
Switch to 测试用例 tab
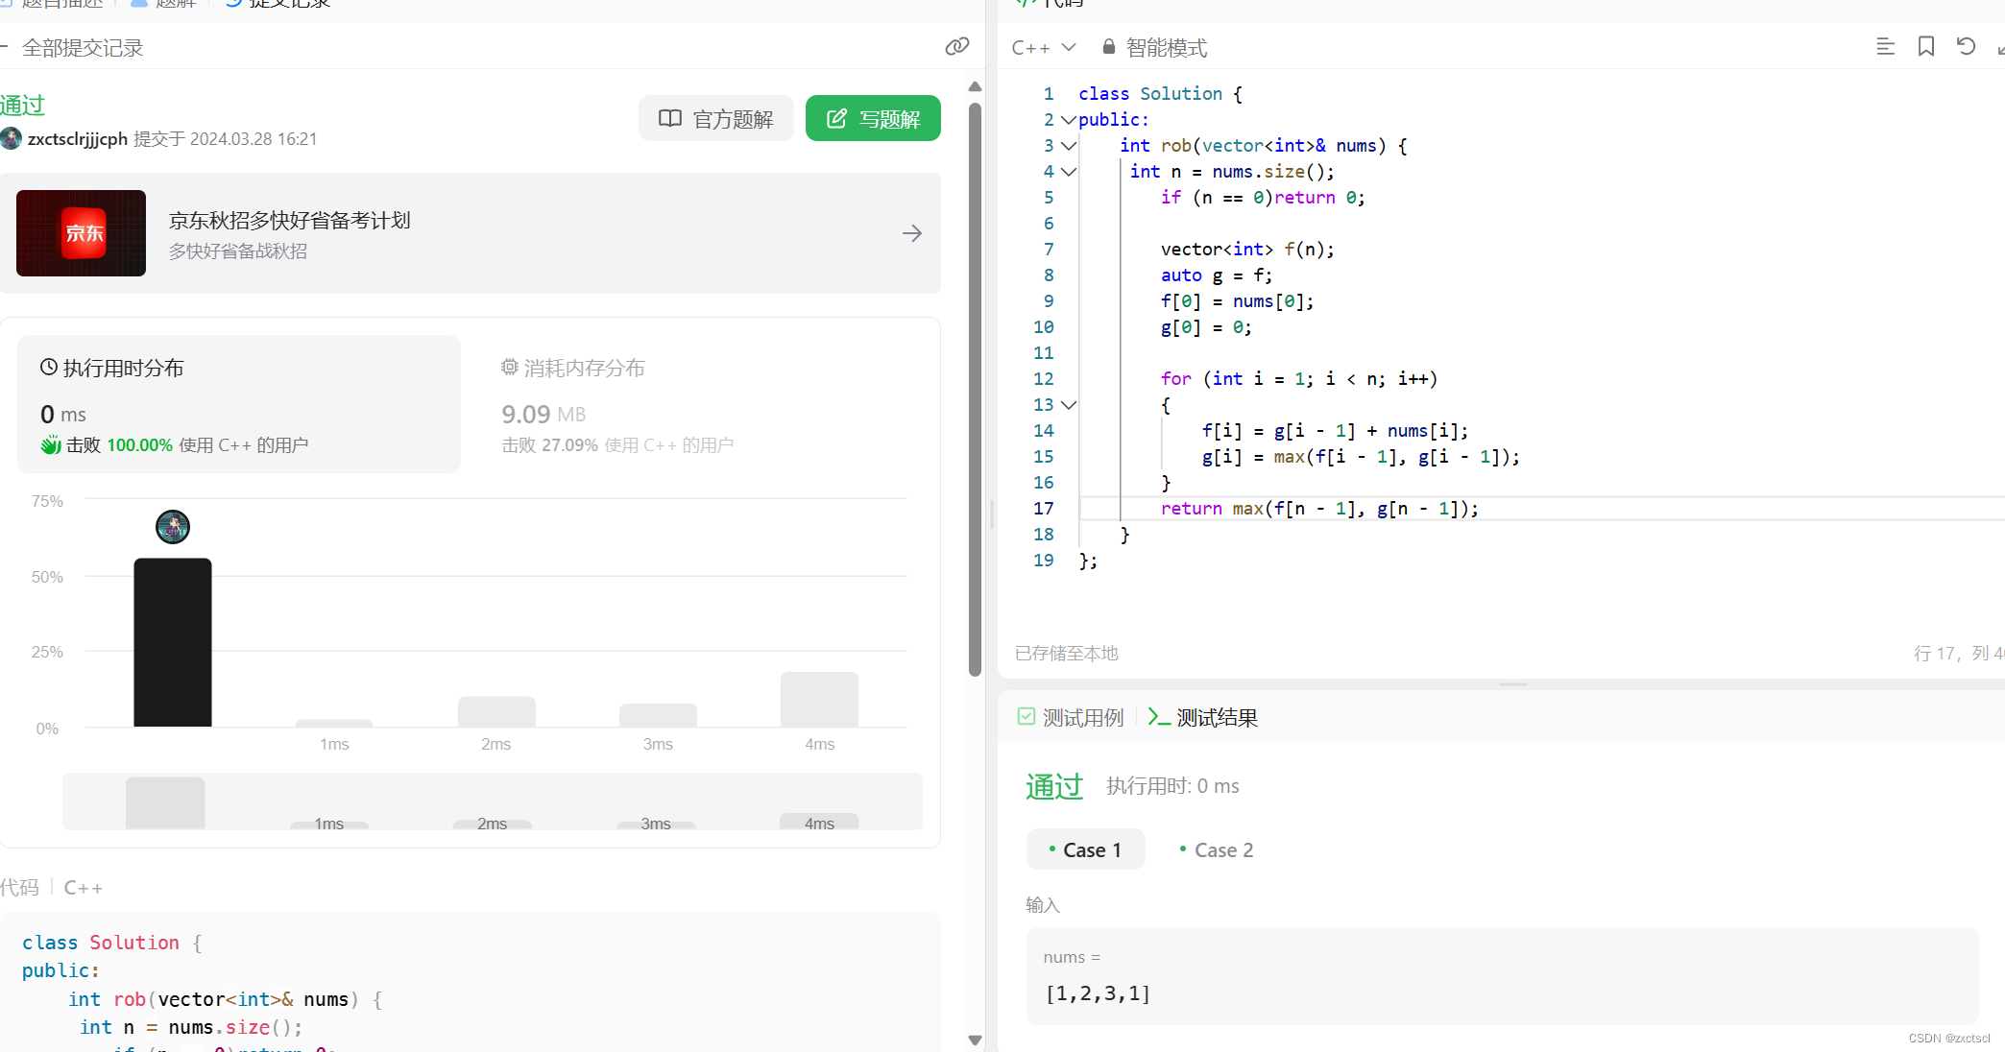click(x=1071, y=717)
